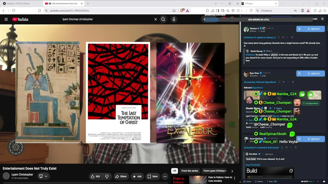Viewport: 328px width, 184px height.
Task: Open Layout in J7Tracker status bar
Action: pos(247,181)
